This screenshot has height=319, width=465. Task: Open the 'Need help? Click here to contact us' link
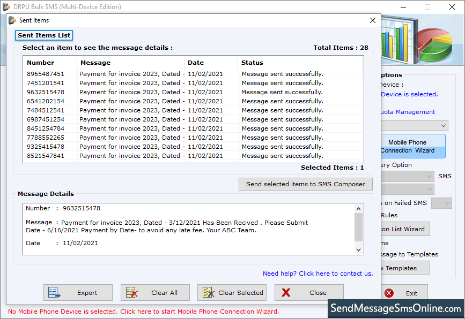point(318,274)
